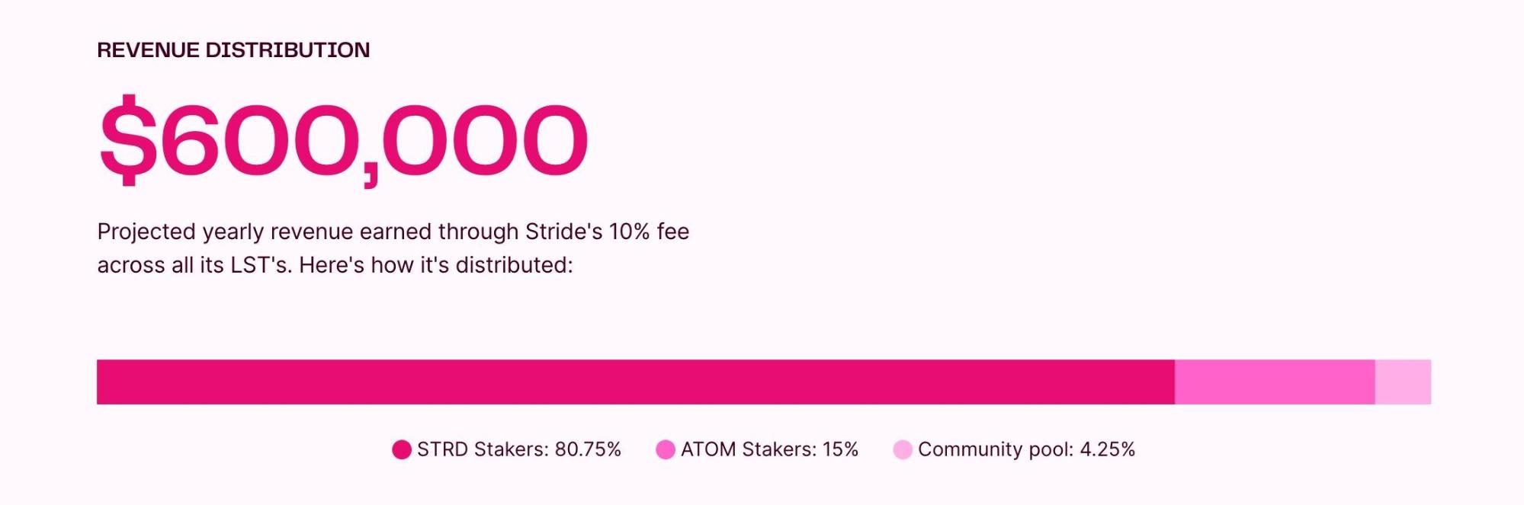1524x505 pixels.
Task: Select the dark pink STRD segment of the bar
Action: pos(635,382)
